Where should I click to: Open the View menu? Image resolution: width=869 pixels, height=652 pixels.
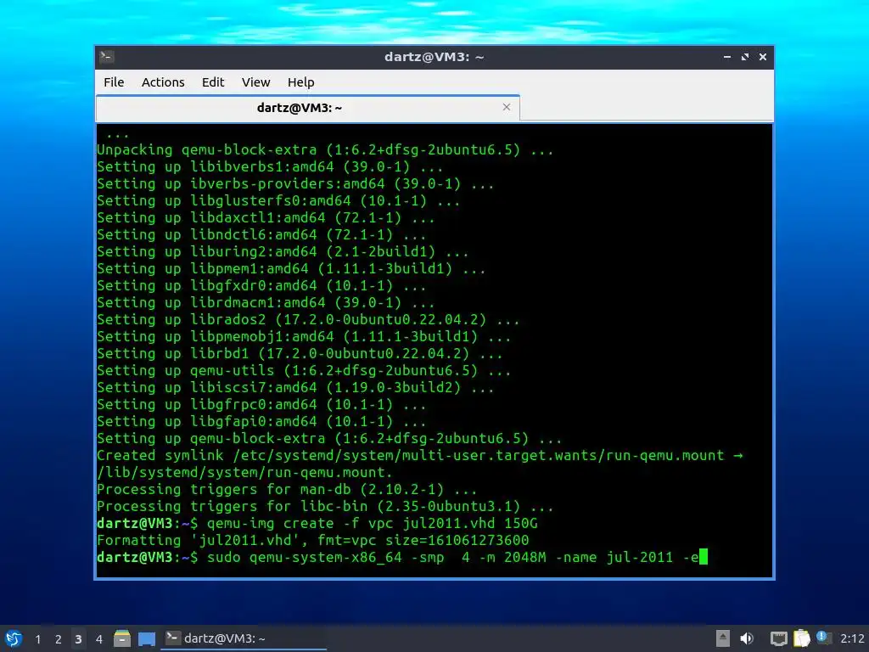click(x=255, y=82)
